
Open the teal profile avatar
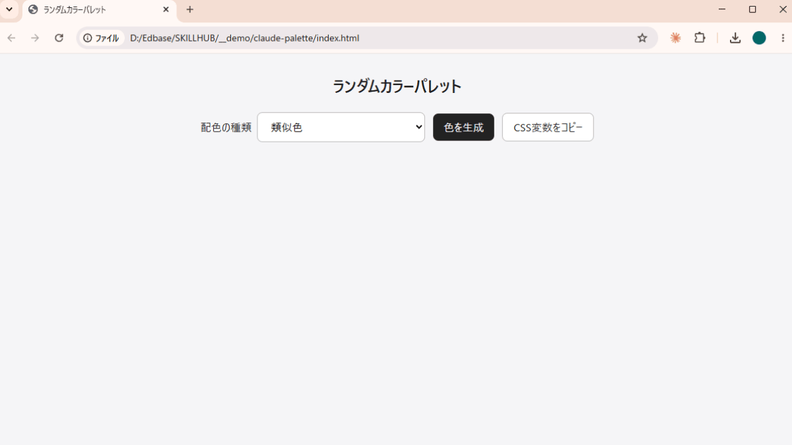pos(759,38)
